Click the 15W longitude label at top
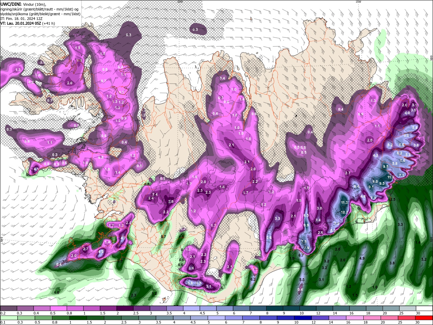433x325 pixels. pyautogui.click(x=358, y=2)
